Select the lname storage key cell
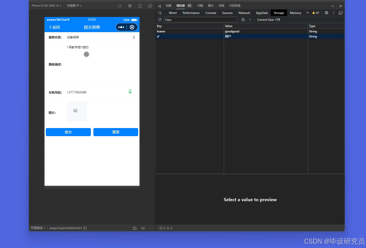Image resolution: width=366 pixels, height=248 pixels. point(190,31)
